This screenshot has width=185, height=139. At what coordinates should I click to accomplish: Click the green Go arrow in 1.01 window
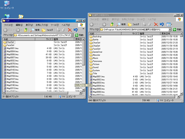[x=77, y=35]
